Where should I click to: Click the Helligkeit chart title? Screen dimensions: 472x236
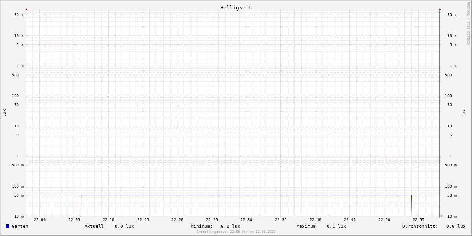(x=236, y=7)
